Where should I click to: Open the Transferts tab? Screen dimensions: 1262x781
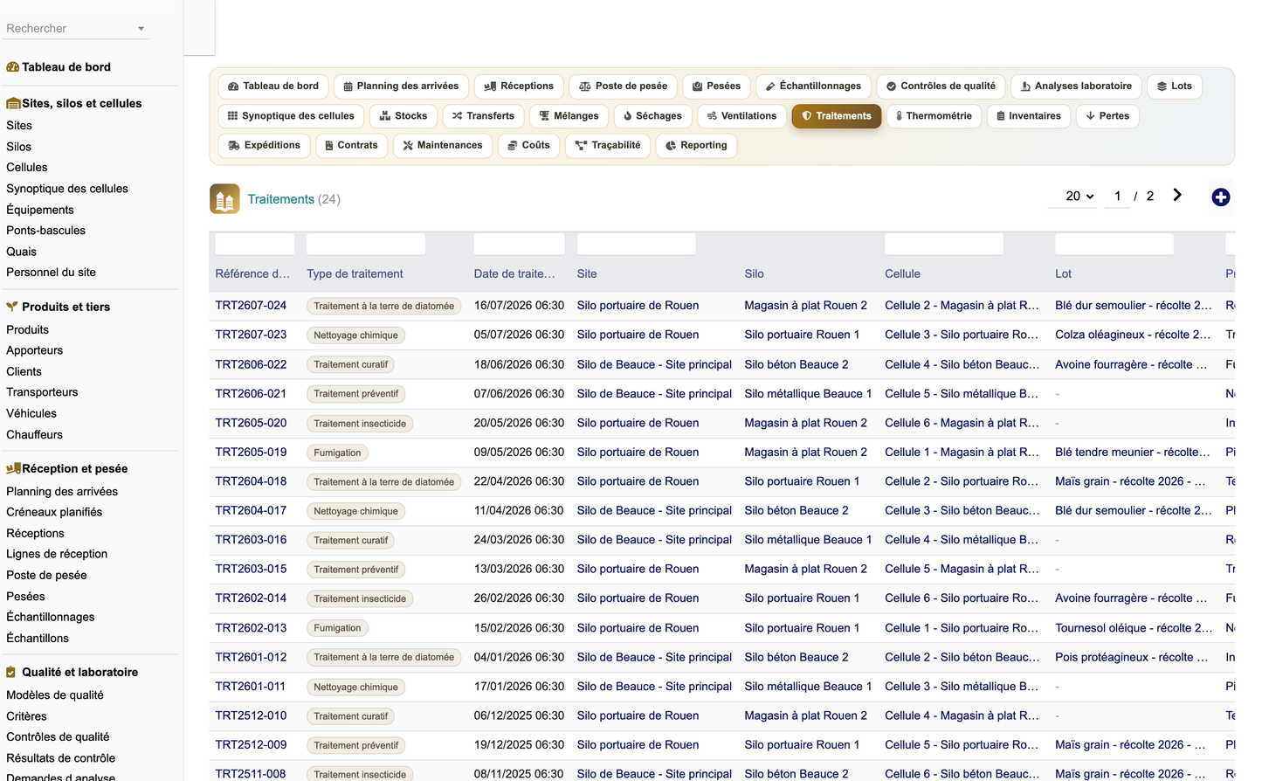(483, 116)
